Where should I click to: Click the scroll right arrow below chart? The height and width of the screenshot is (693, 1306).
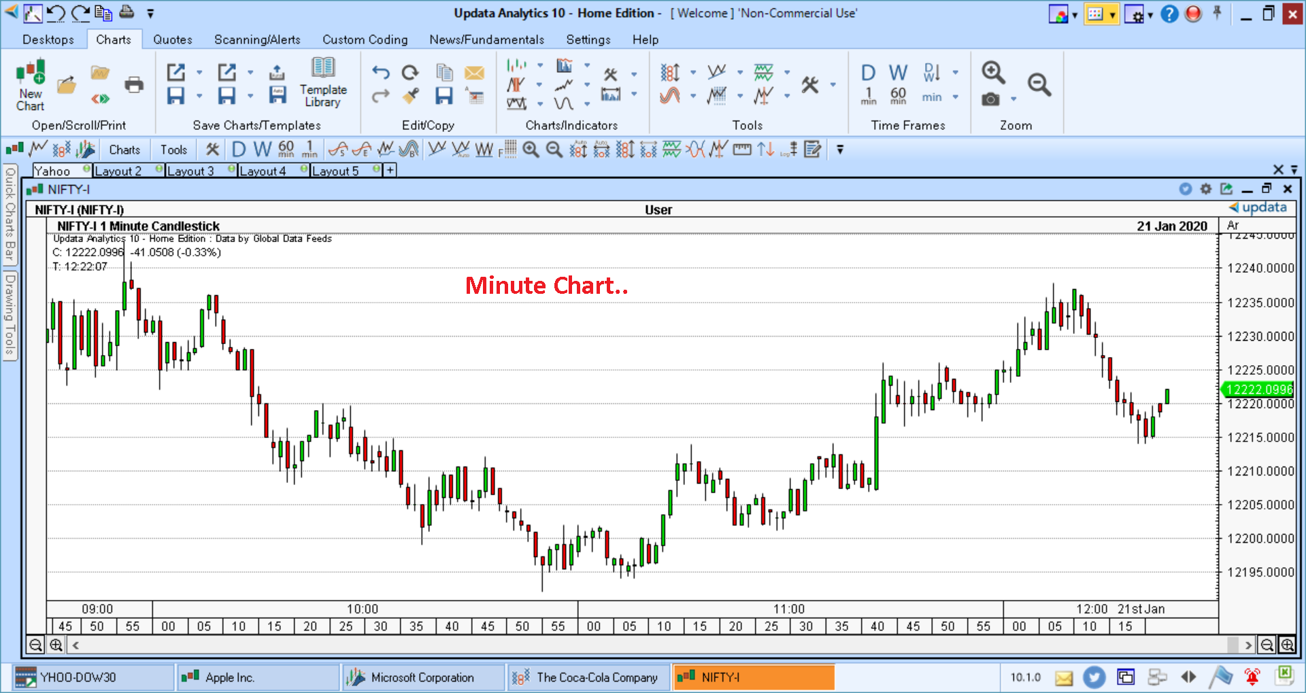[x=1248, y=645]
